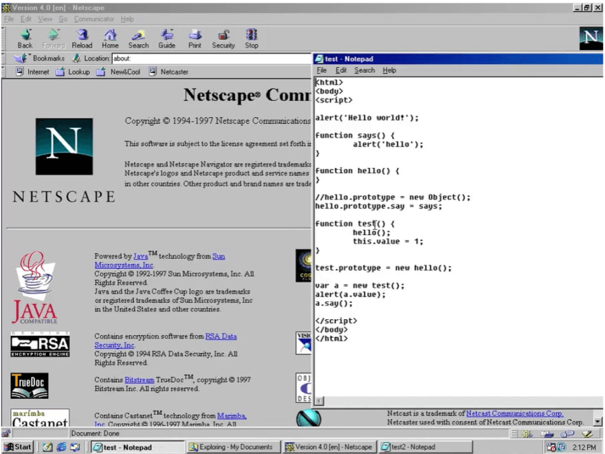This screenshot has width=605, height=454.
Task: Click the Back button in Netscape toolbar
Action: pos(25,38)
